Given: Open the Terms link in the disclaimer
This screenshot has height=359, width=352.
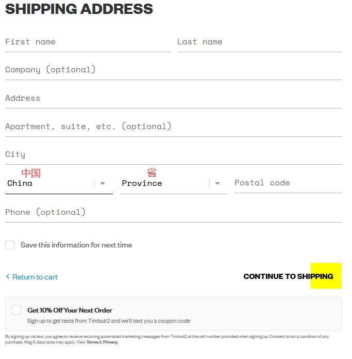Looking at the screenshot, I should 92,342.
